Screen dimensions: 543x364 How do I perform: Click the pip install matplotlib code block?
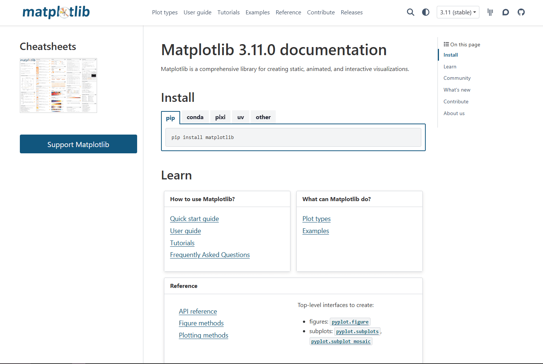[x=293, y=137]
